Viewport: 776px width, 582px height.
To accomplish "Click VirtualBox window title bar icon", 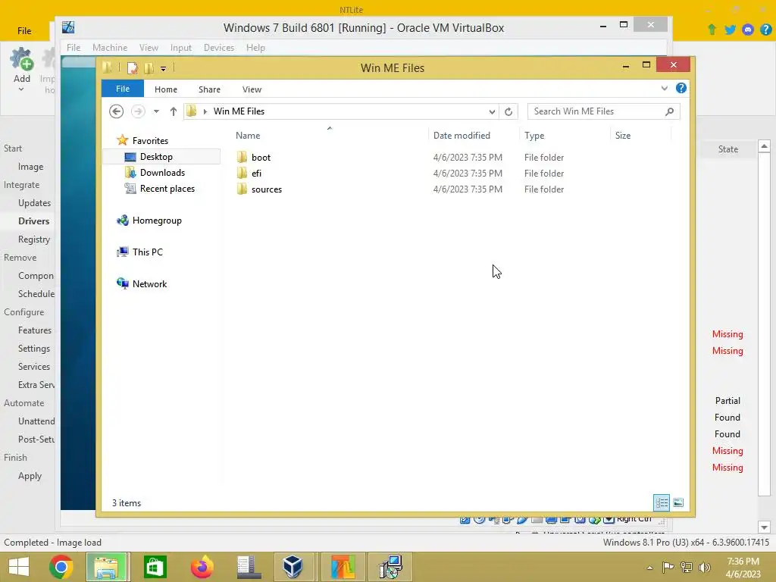I will (68, 27).
